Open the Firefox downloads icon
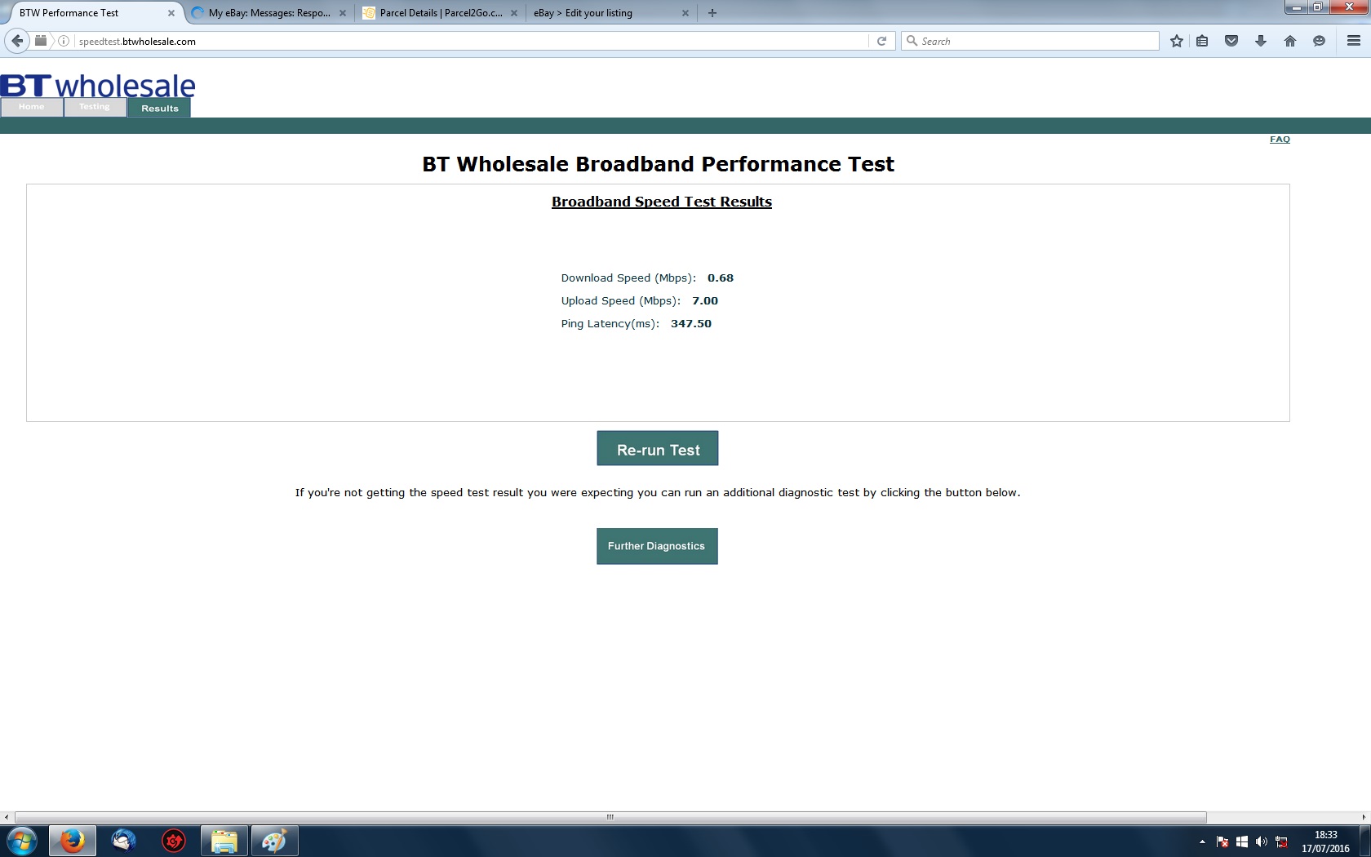 coord(1261,41)
